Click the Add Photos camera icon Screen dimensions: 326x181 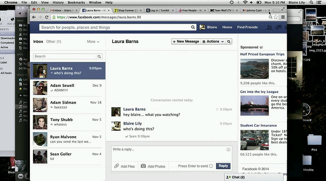coord(144,166)
